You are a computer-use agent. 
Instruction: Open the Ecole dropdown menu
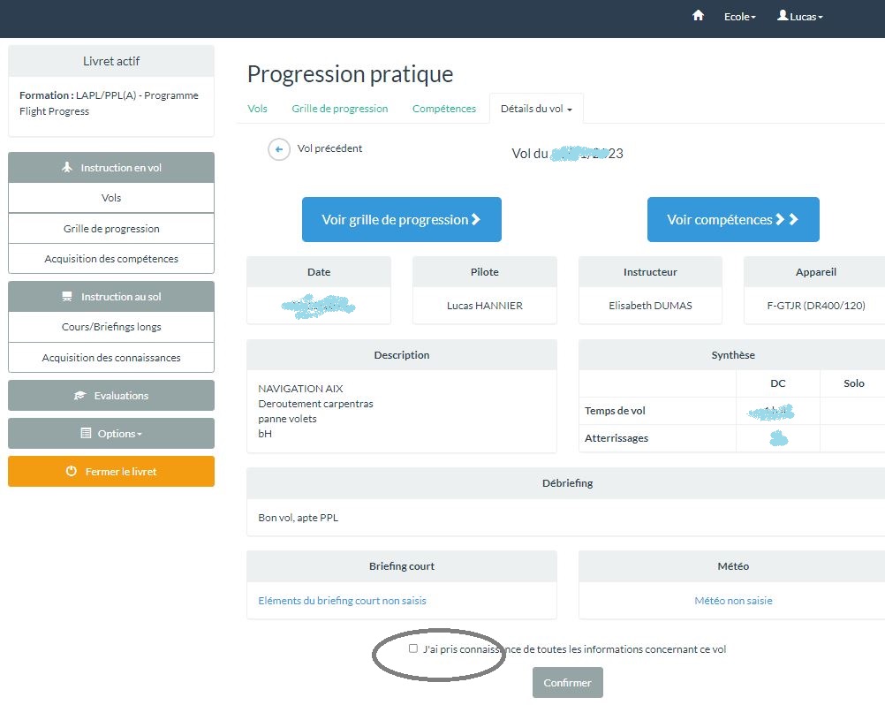(739, 17)
